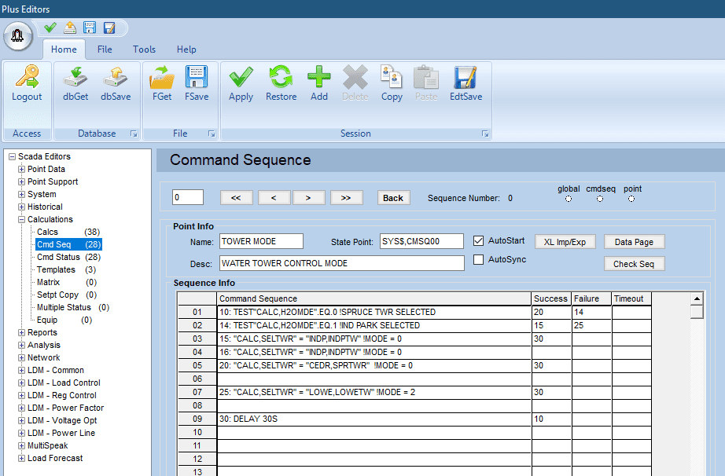Click the Name field TOWER MODE
Image resolution: width=725 pixels, height=476 pixels.
[x=261, y=241]
